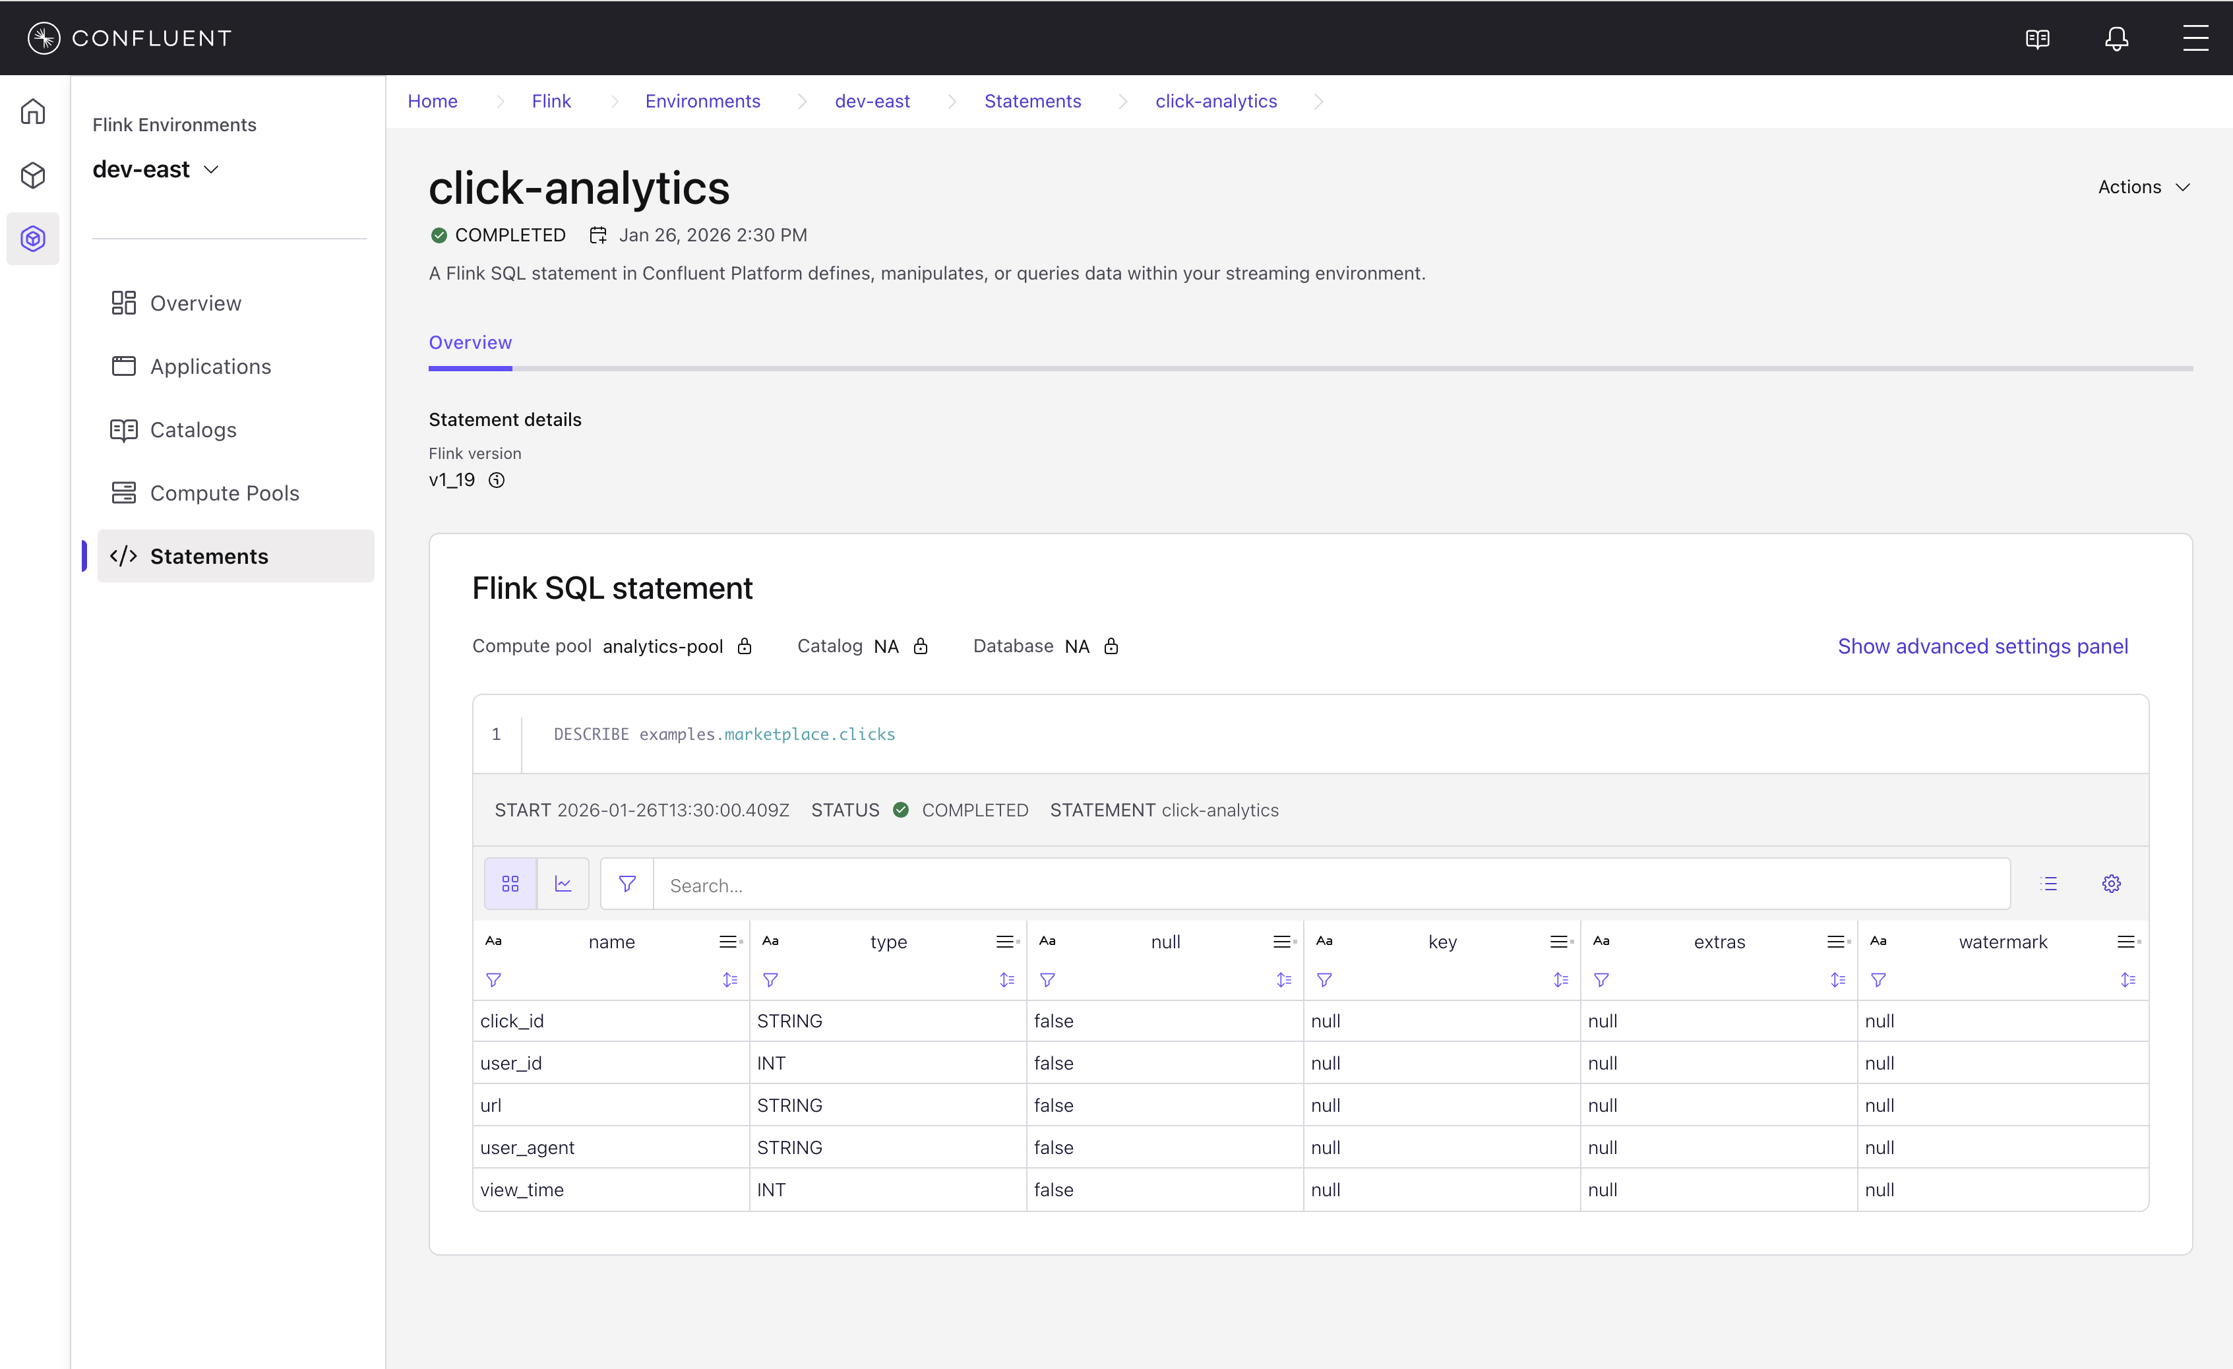The height and width of the screenshot is (1369, 2233).
Task: Click the notifications bell icon
Action: point(2116,38)
